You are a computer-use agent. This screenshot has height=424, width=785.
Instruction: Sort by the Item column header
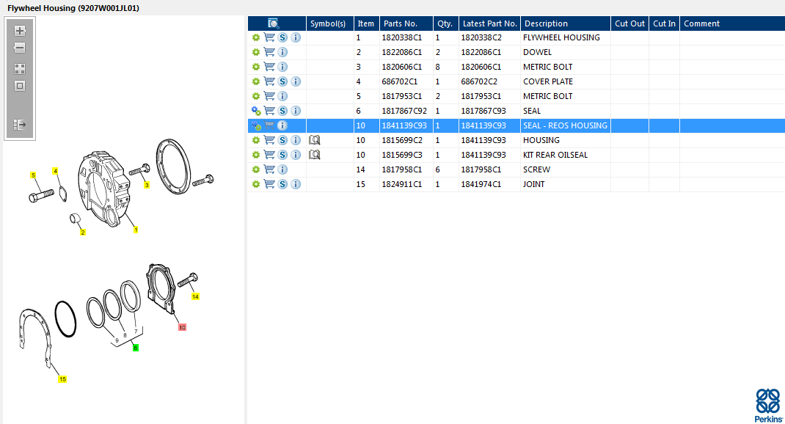[x=367, y=23]
